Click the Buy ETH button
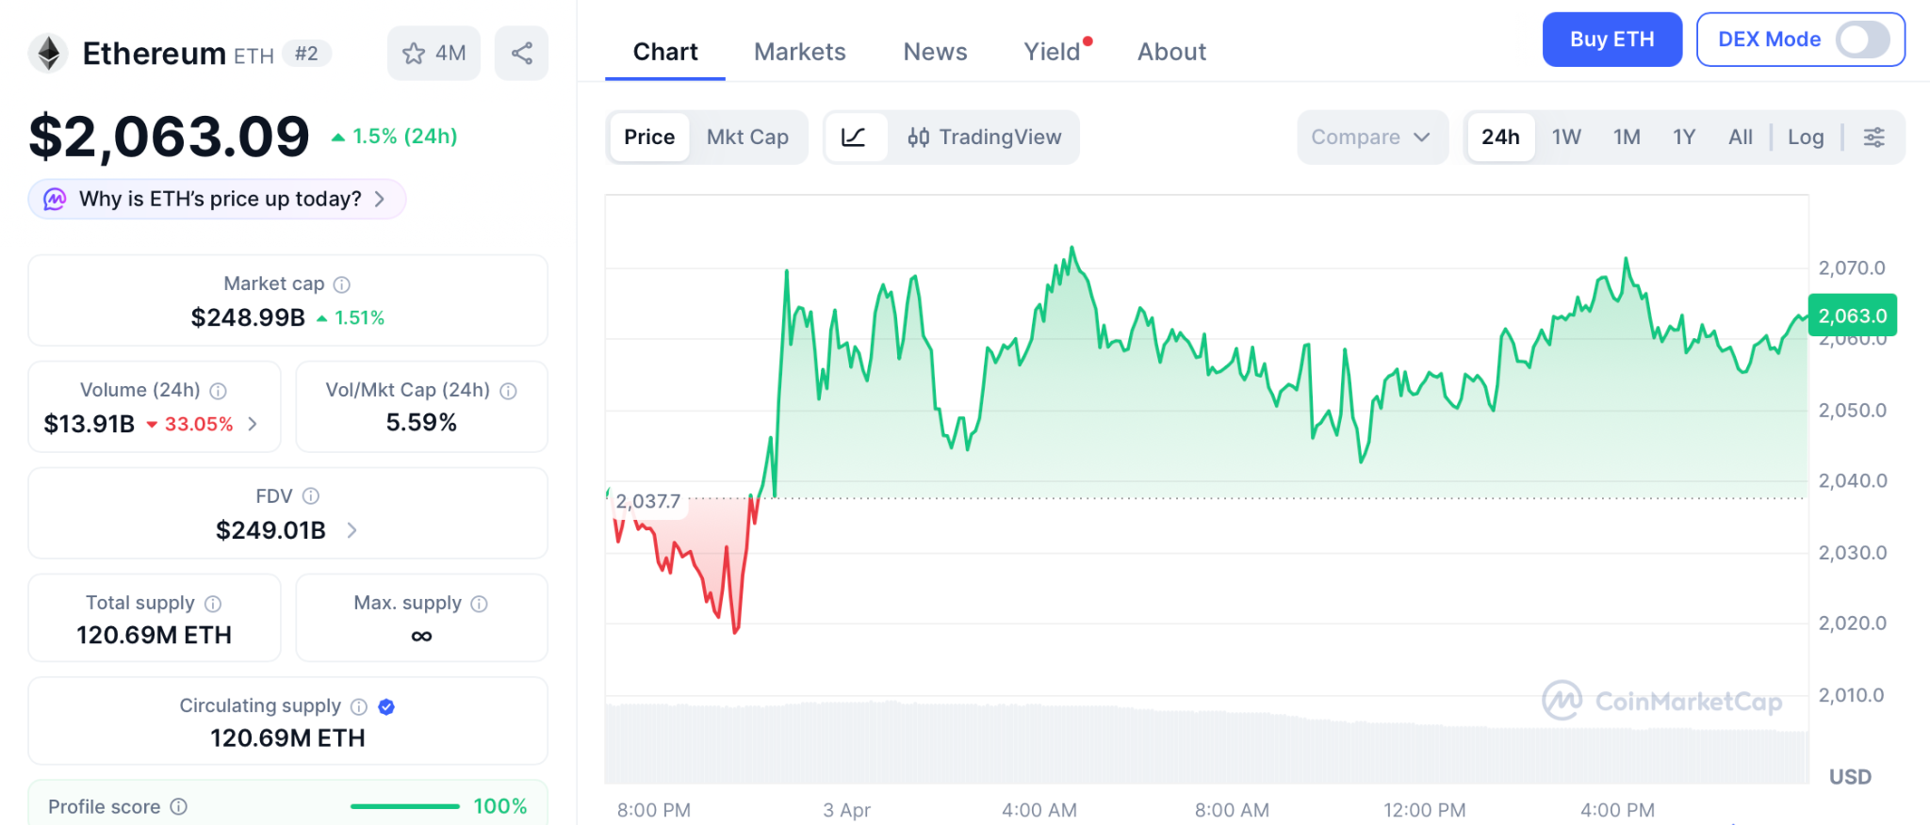The width and height of the screenshot is (1930, 825). click(1611, 40)
